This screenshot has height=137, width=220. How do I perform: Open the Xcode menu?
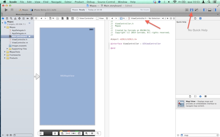[13, 2]
